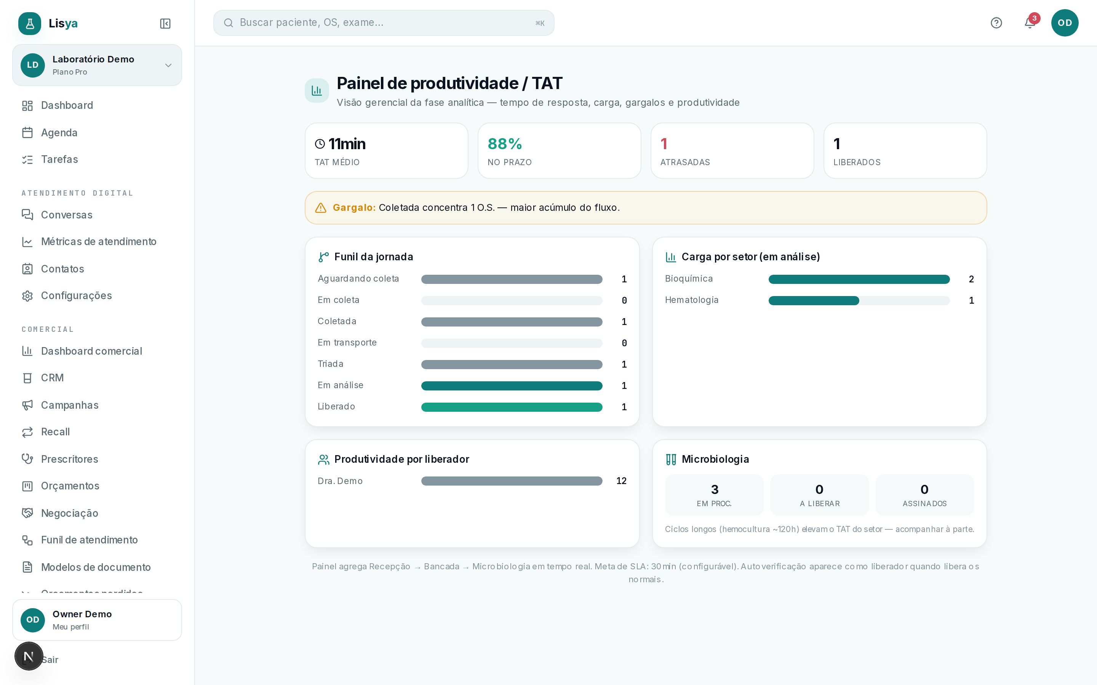Click the Lisya flask logo icon
1097x685 pixels.
pos(30,24)
